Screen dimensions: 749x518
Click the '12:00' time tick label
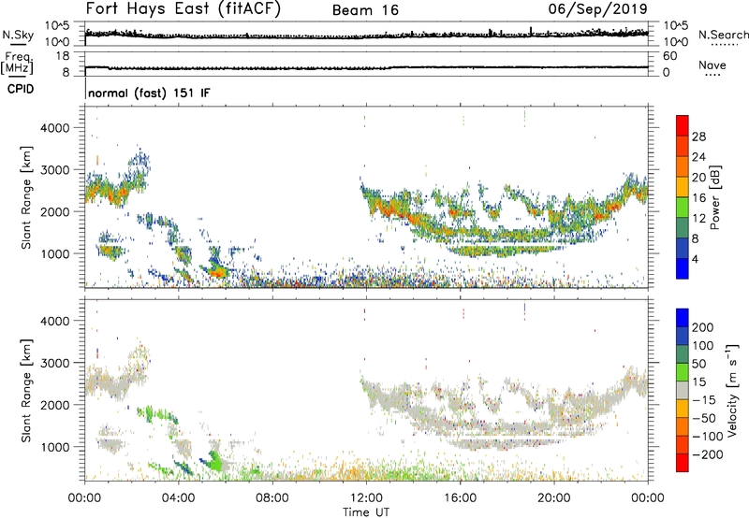click(366, 498)
